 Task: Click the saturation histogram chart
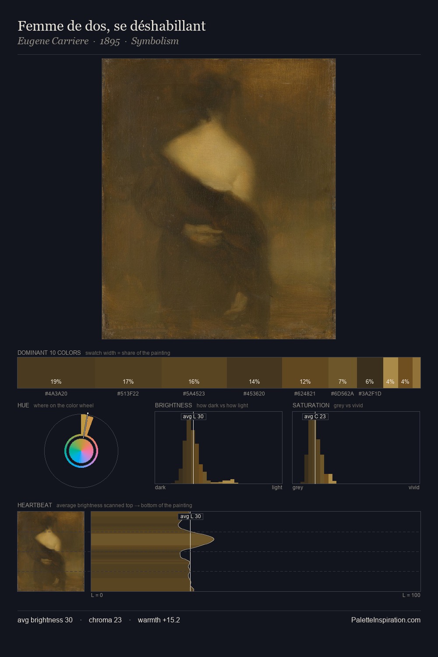[356, 448]
